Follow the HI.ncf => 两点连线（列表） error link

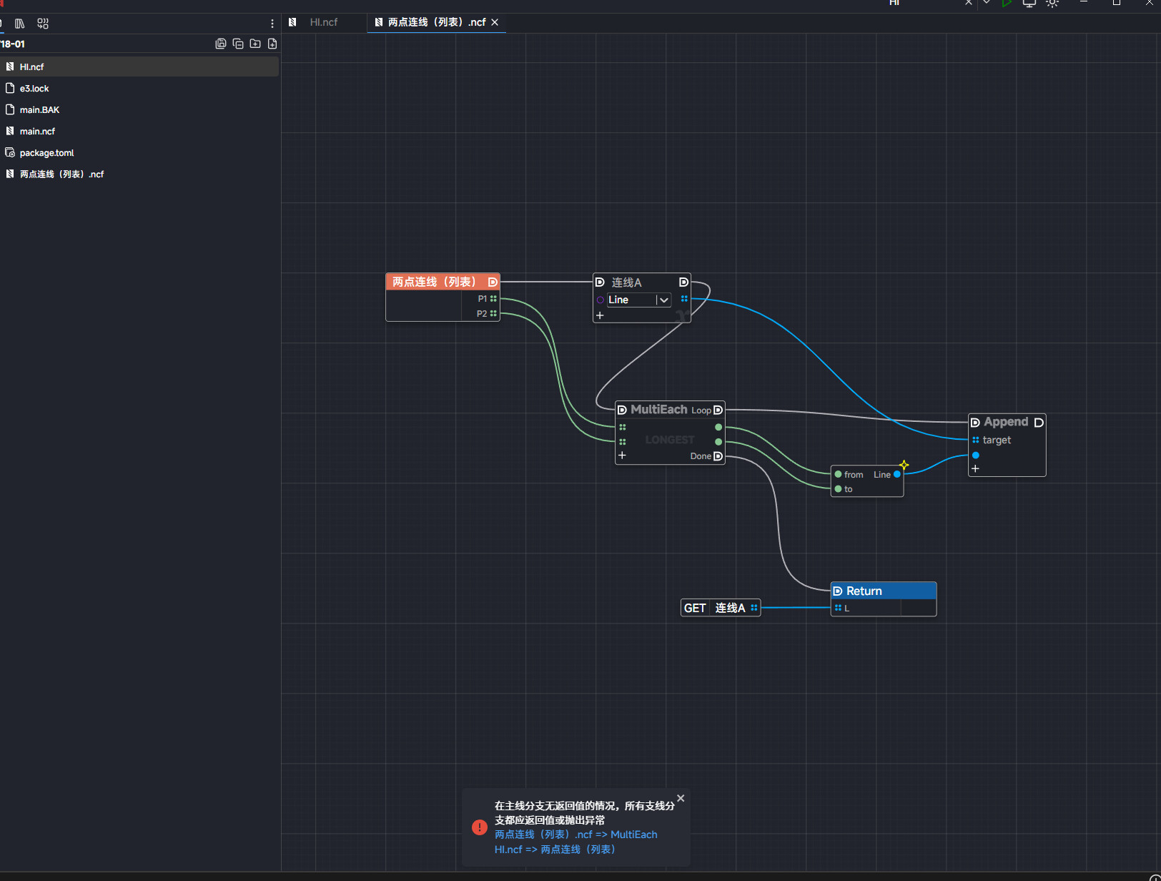click(x=555, y=850)
